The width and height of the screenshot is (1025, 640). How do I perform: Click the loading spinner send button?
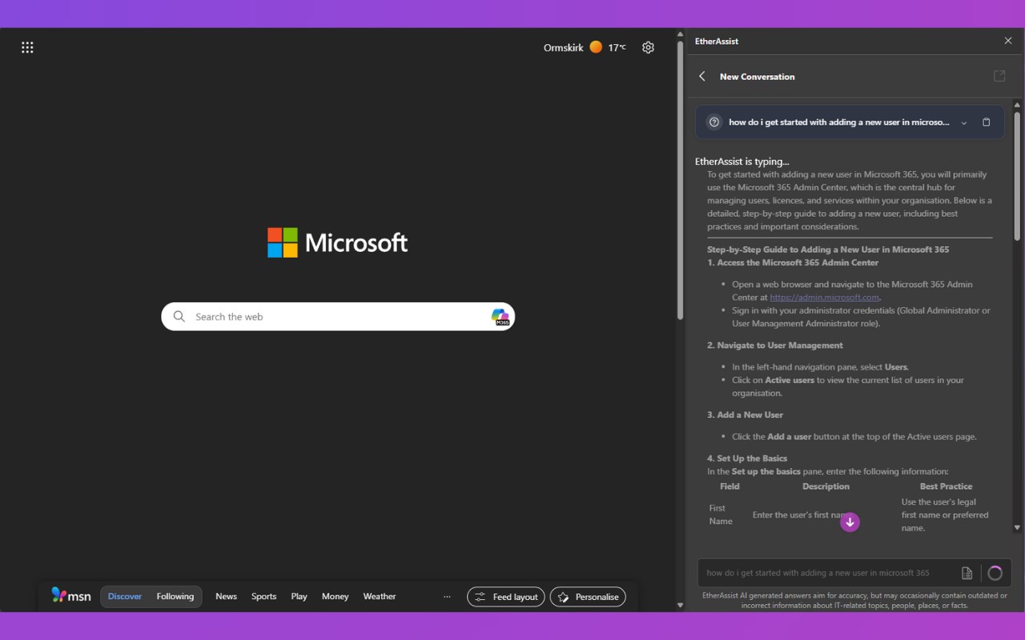pyautogui.click(x=995, y=573)
